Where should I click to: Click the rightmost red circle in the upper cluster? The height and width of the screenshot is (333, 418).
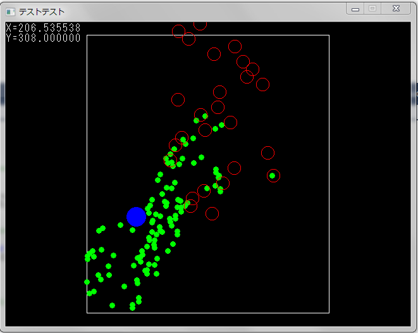(x=262, y=84)
